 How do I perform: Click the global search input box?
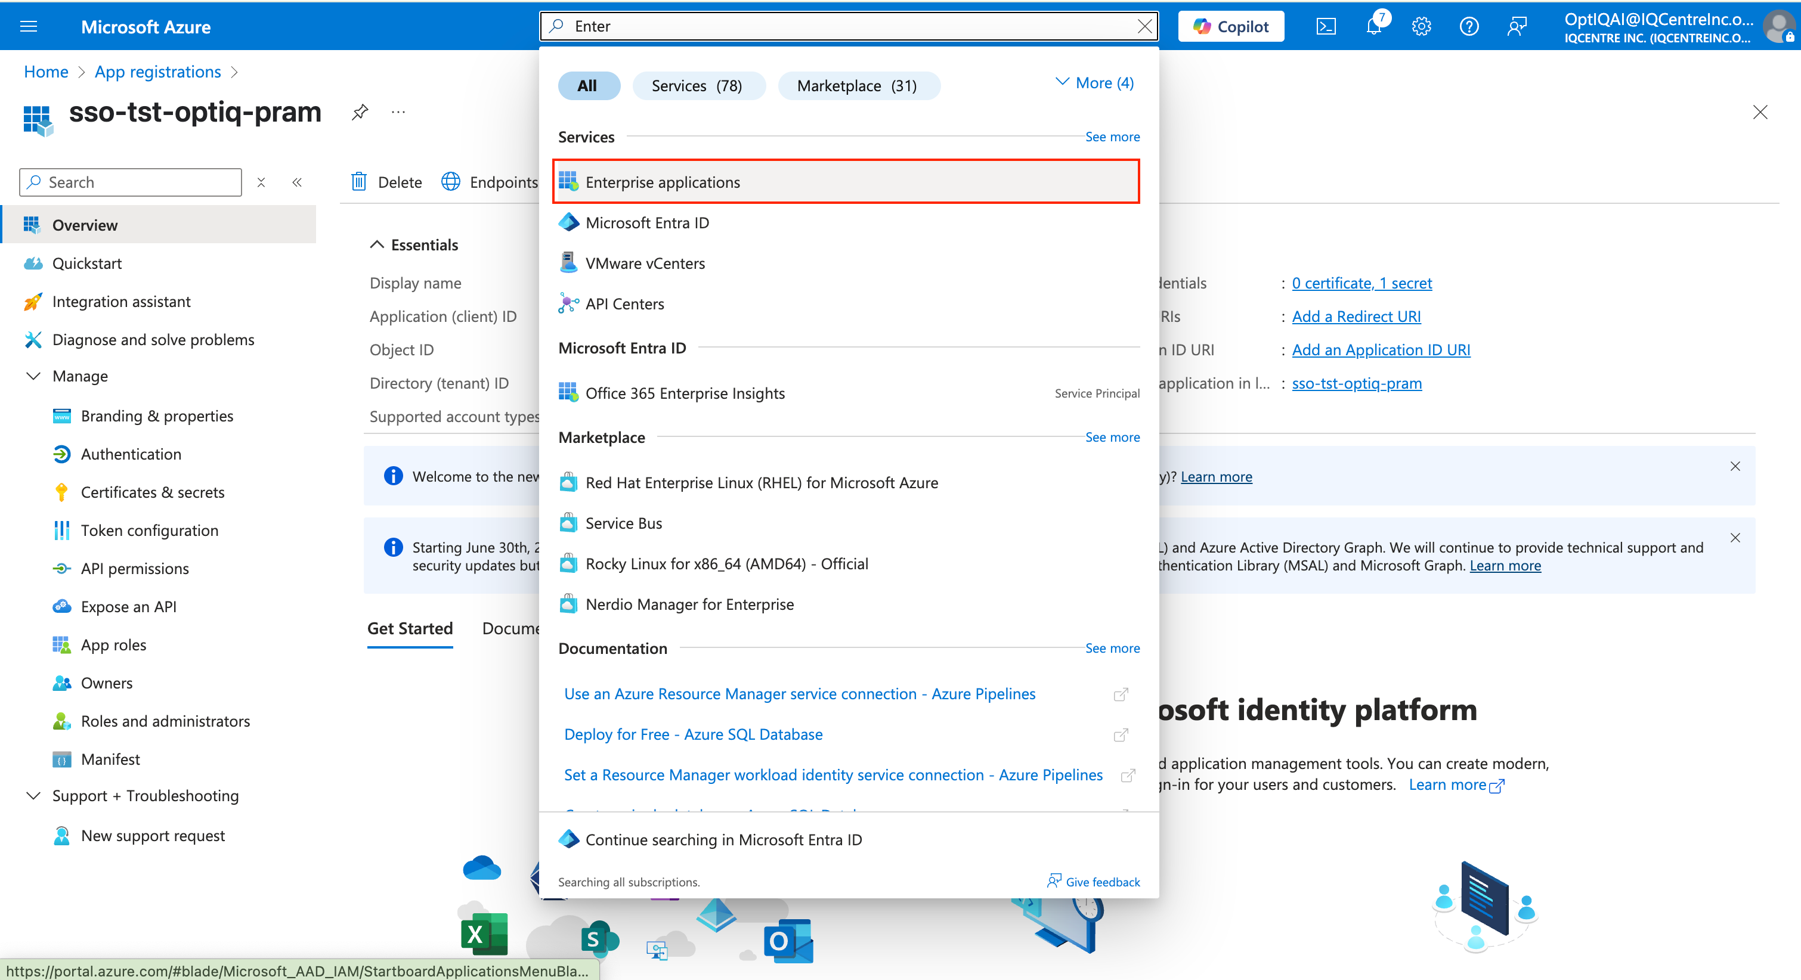click(x=849, y=27)
